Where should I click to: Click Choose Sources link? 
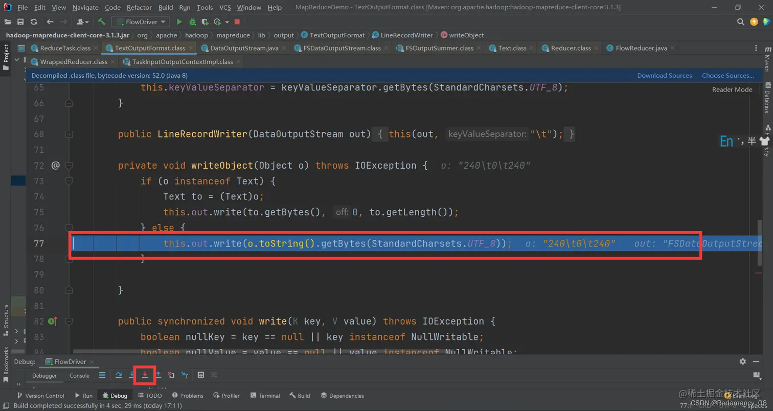coord(728,76)
